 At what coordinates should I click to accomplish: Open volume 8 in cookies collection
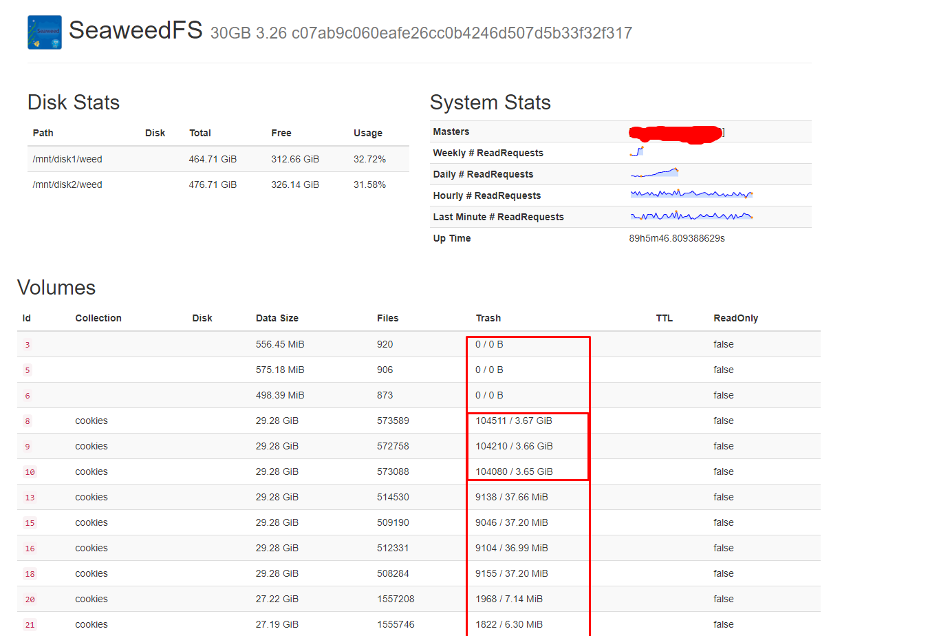(x=26, y=421)
